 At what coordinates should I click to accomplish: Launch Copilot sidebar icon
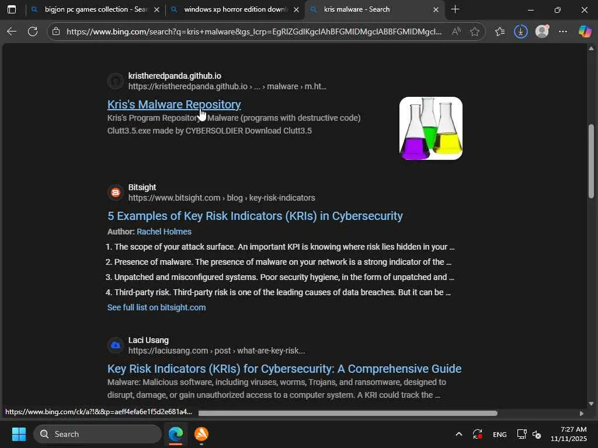(585, 32)
